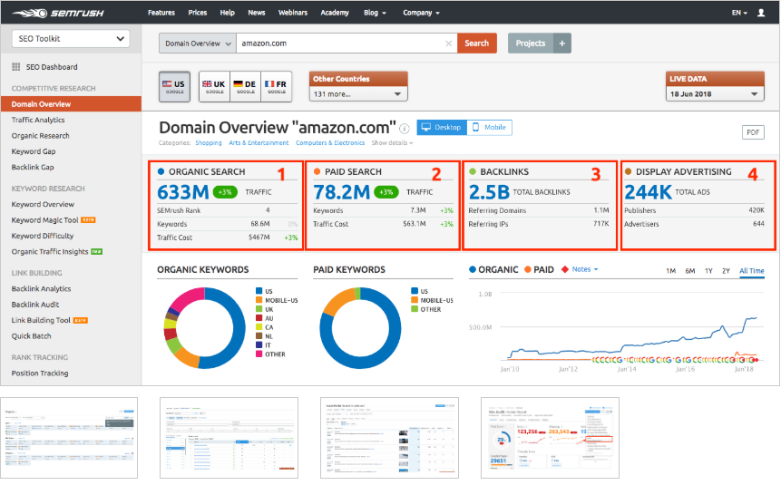Open Keyword Gap in sidebar
Image resolution: width=781 pixels, height=485 pixels.
[34, 151]
